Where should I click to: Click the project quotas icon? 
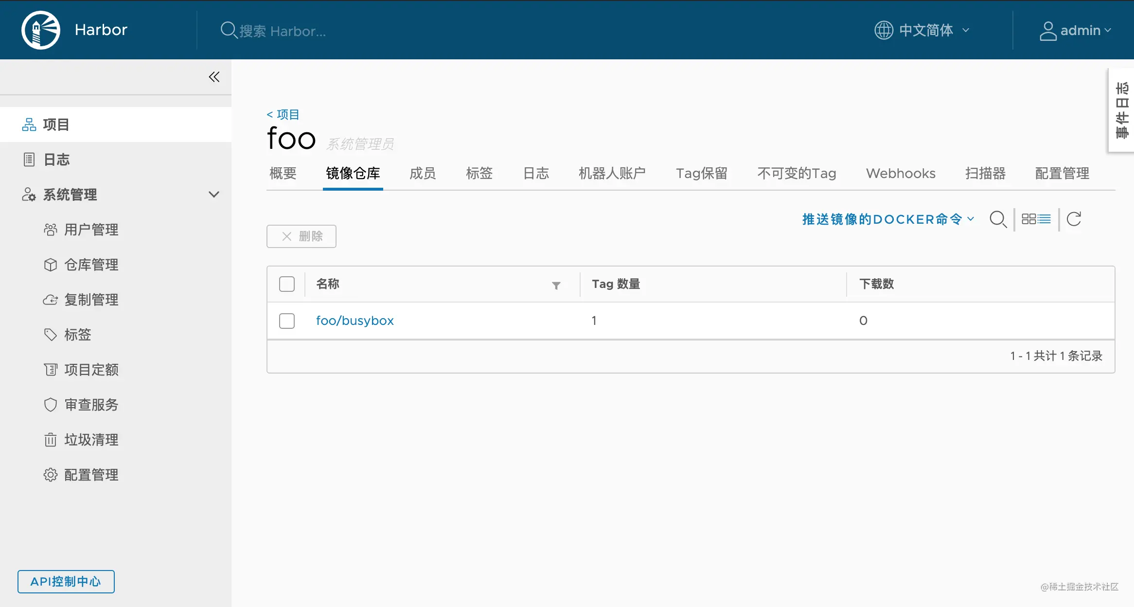(x=51, y=370)
